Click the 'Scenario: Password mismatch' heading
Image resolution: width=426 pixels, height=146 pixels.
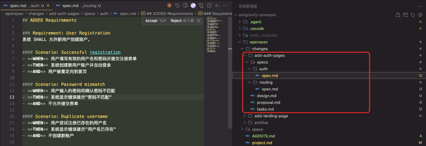pyautogui.click(x=70, y=84)
